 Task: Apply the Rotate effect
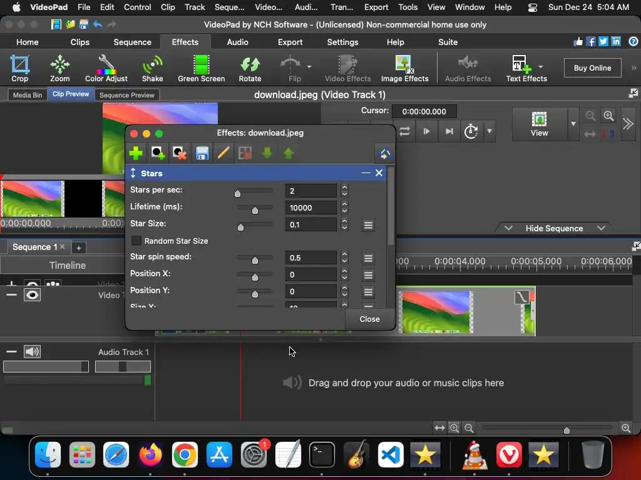tap(250, 69)
